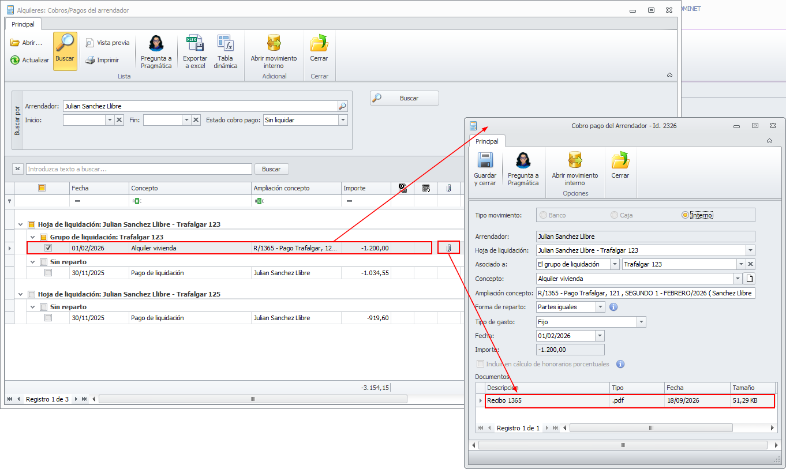Click the grid's horizontal scrollbar in the main window
The height and width of the screenshot is (469, 786).
[x=253, y=399]
